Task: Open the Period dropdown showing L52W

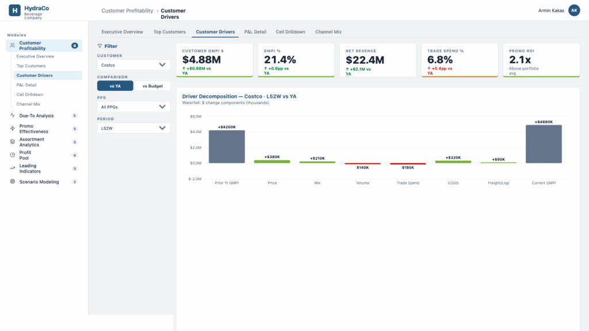Action: coord(133,128)
